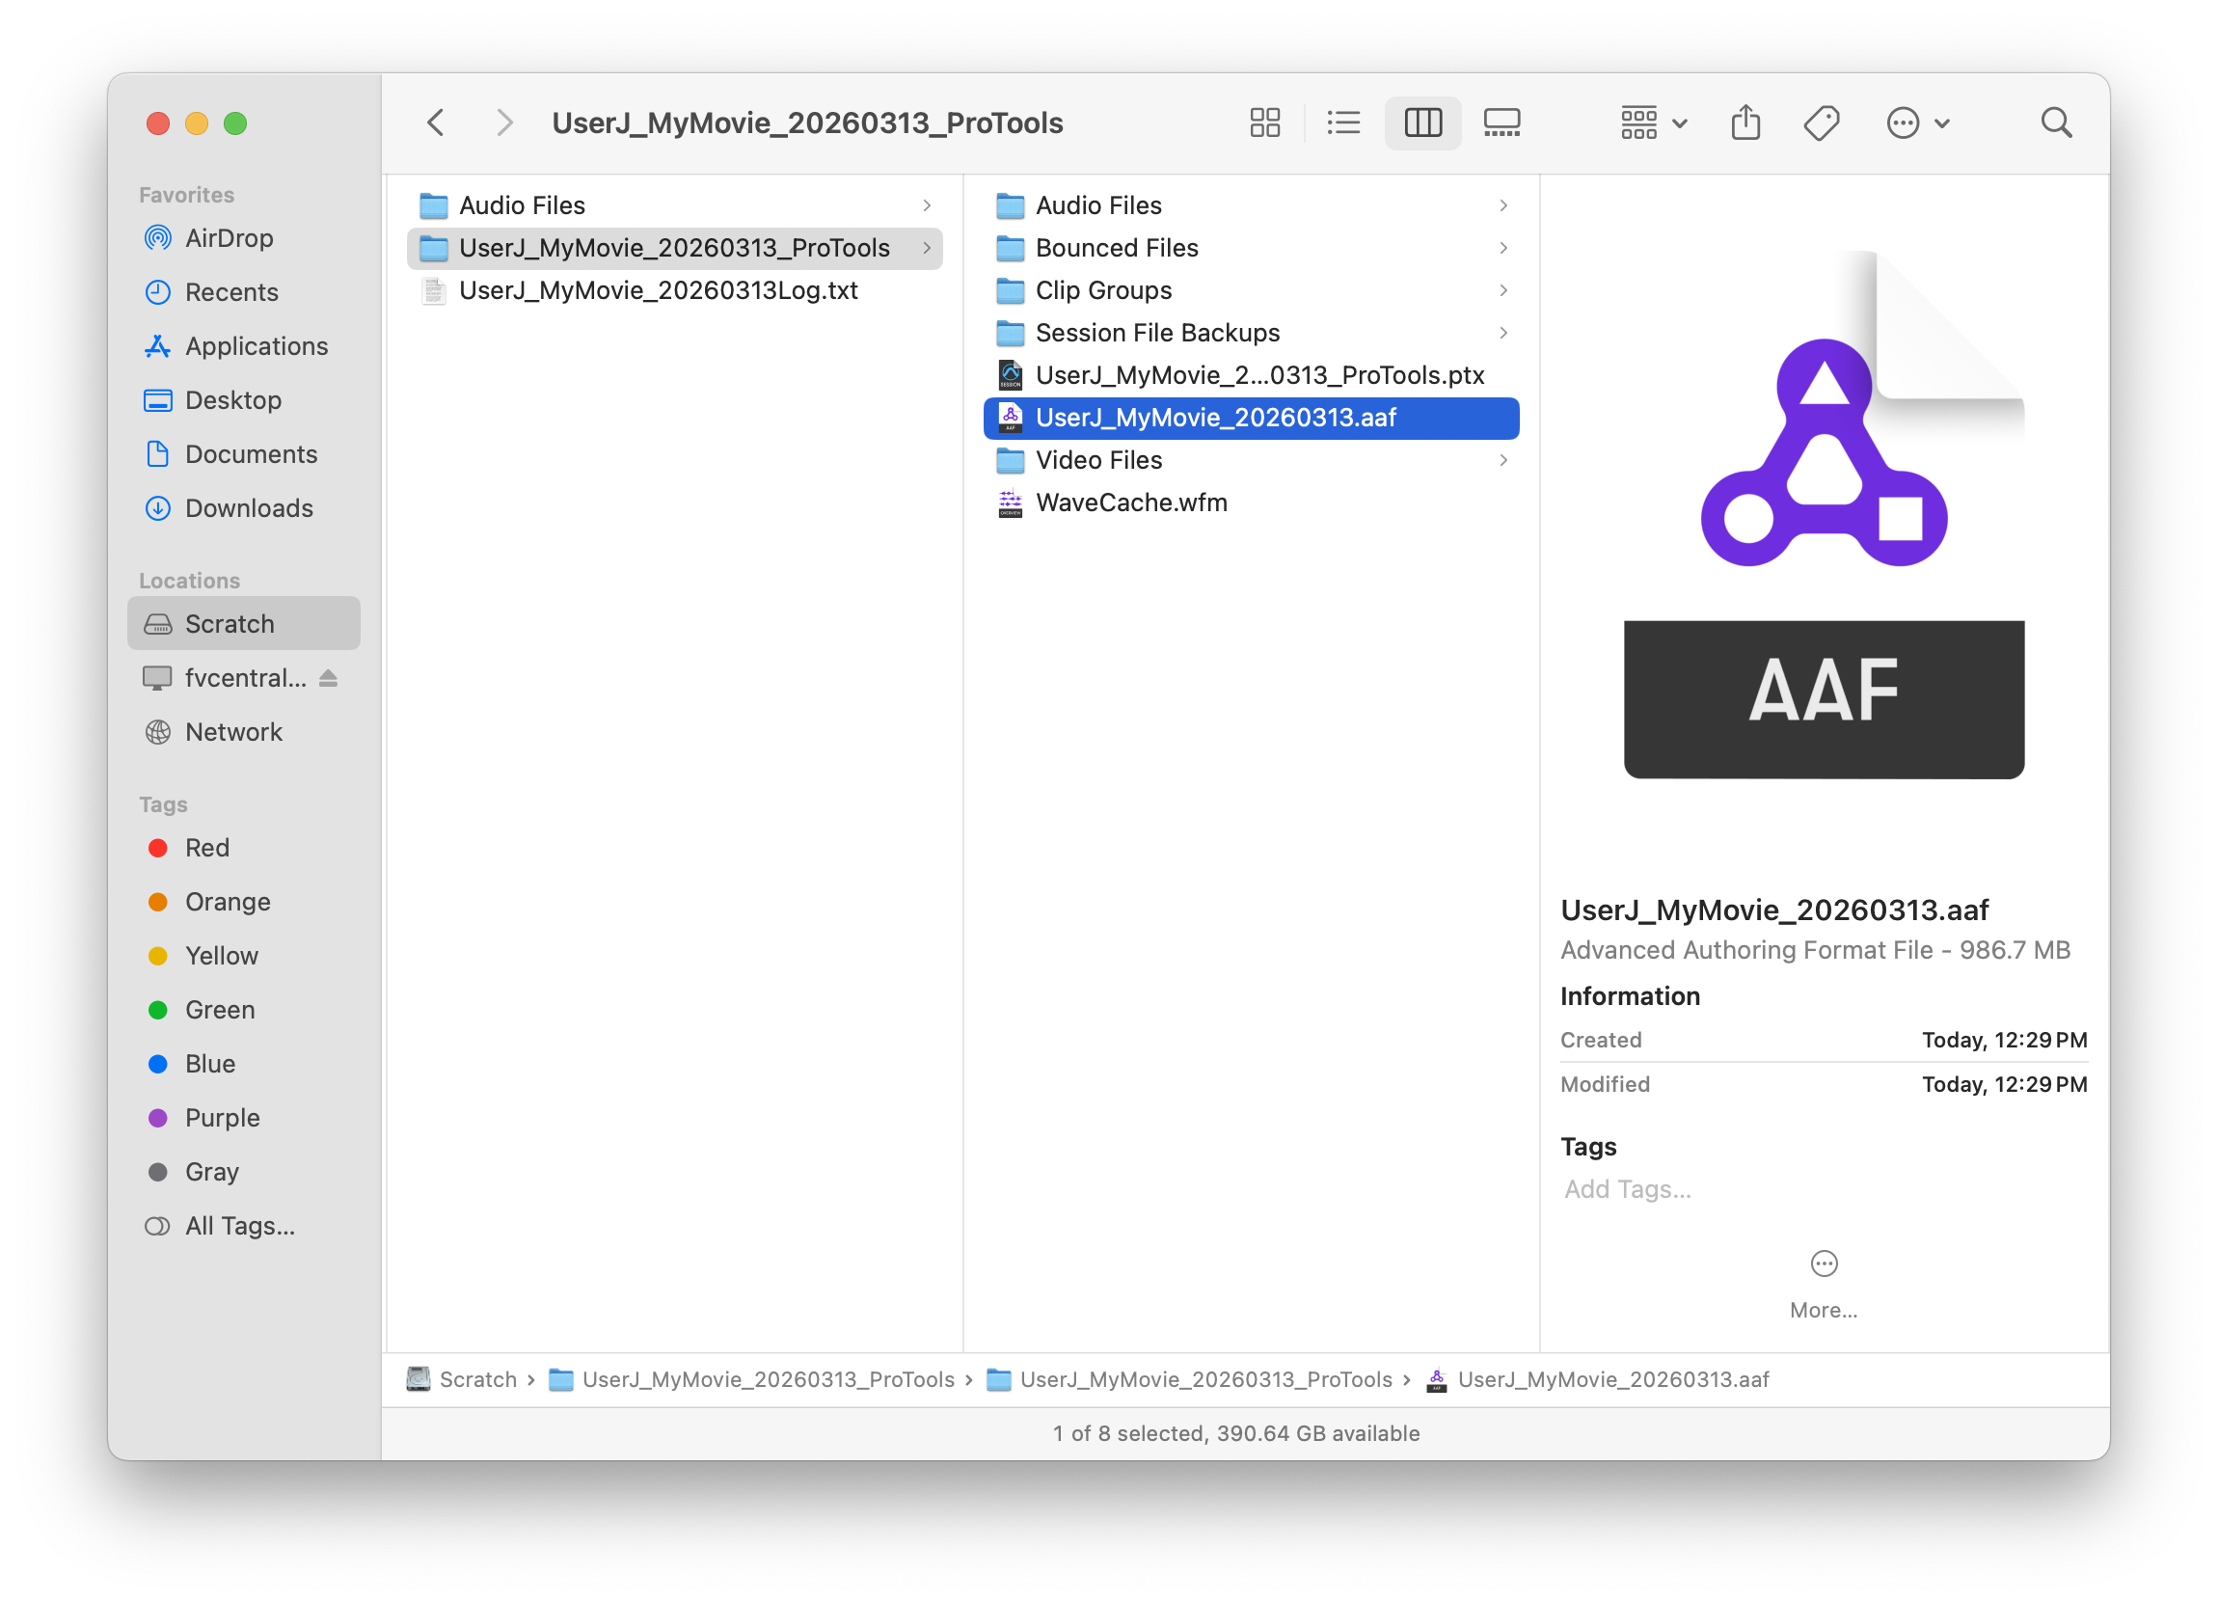
Task: Click the Add Tags field
Action: point(1627,1189)
